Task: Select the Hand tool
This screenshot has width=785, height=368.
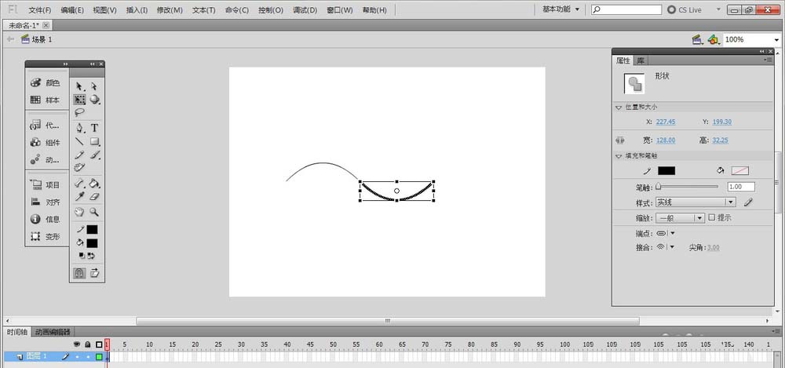Action: point(79,212)
